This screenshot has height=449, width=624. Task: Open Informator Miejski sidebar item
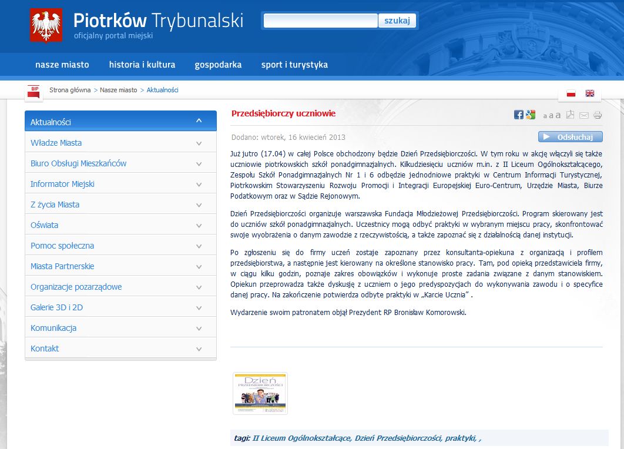pos(62,185)
